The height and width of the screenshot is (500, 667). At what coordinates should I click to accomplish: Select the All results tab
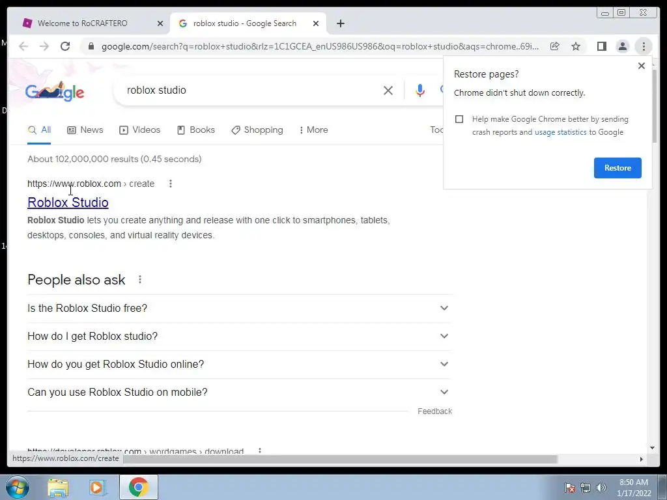pyautogui.click(x=39, y=130)
